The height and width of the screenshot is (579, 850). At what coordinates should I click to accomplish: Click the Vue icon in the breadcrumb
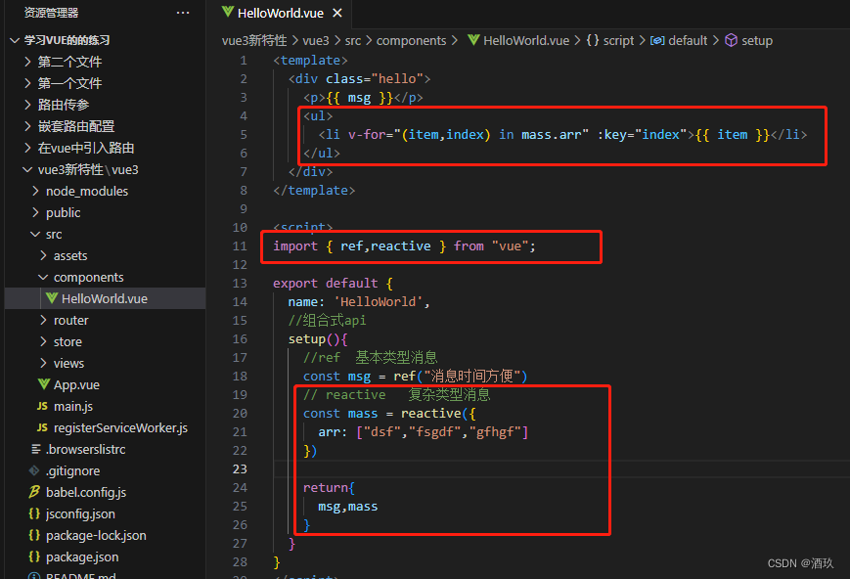pyautogui.click(x=473, y=40)
